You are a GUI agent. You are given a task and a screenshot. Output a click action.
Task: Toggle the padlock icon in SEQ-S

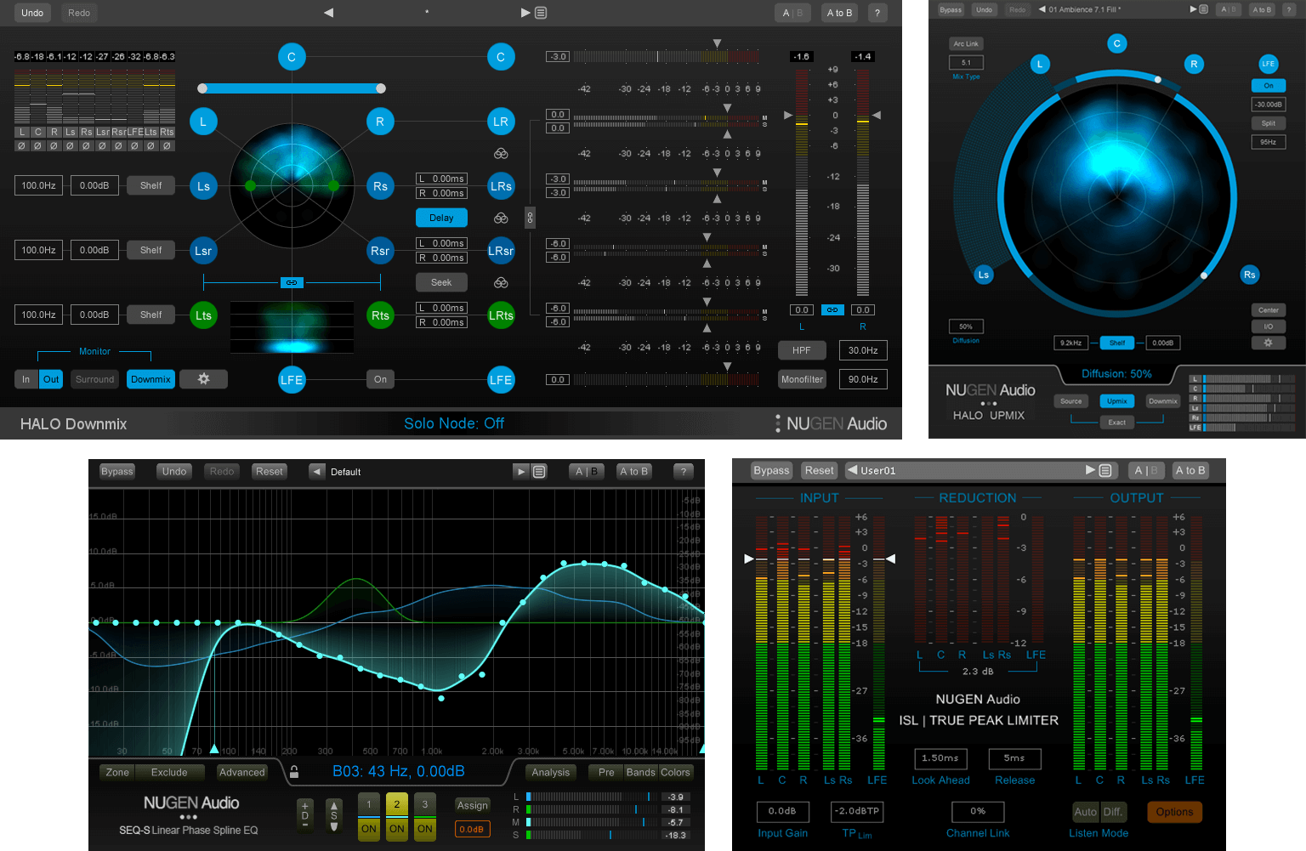pyautogui.click(x=294, y=772)
